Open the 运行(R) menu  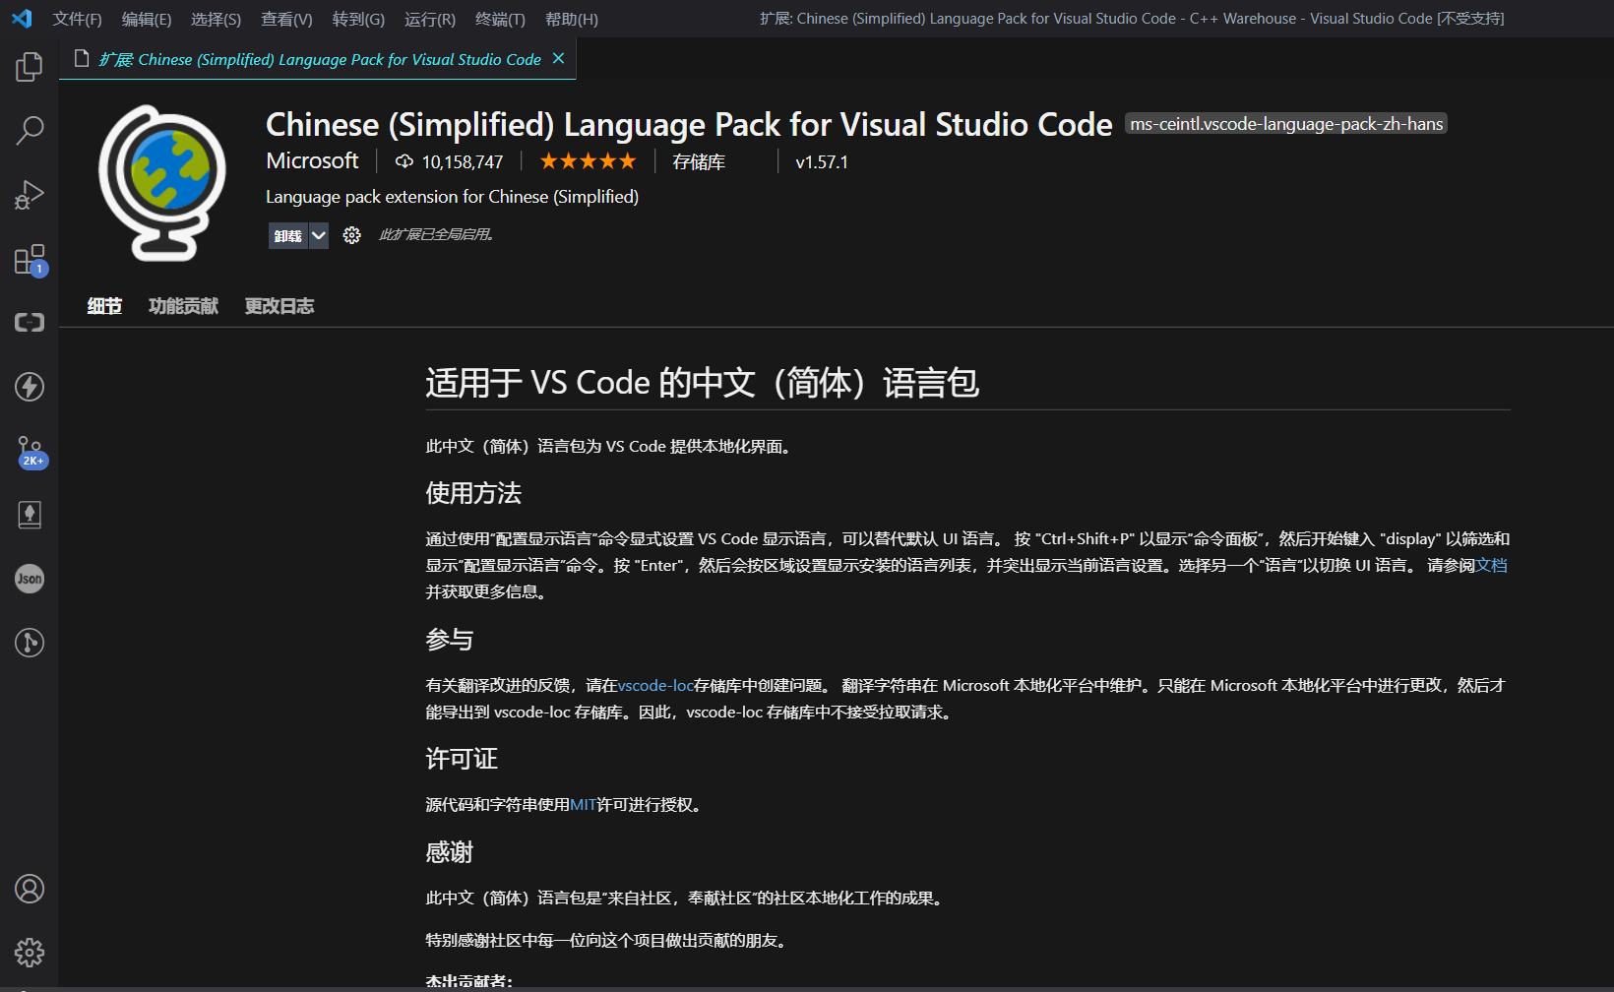pyautogui.click(x=430, y=19)
